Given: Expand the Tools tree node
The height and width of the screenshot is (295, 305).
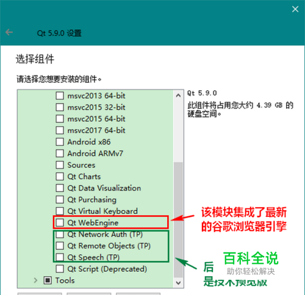Looking at the screenshot, I should pyautogui.click(x=35, y=280).
